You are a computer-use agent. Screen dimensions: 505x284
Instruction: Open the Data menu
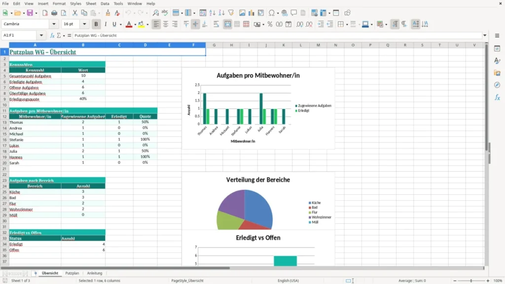(105, 3)
